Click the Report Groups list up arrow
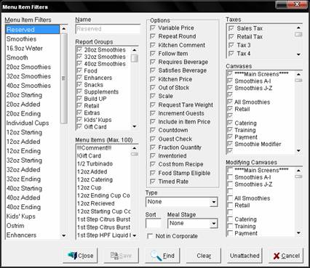This screenshot has width=310, height=268. tap(135, 50)
